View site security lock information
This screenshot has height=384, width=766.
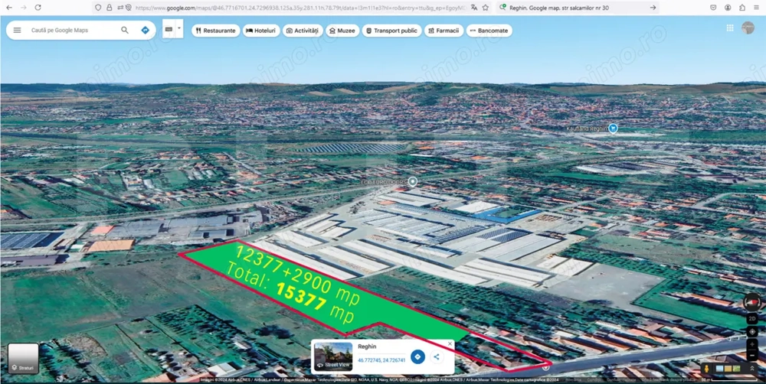[x=109, y=8]
